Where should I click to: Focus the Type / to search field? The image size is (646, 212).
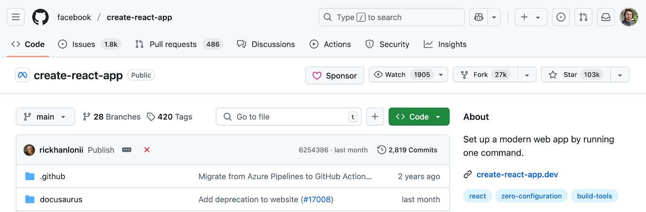[392, 17]
